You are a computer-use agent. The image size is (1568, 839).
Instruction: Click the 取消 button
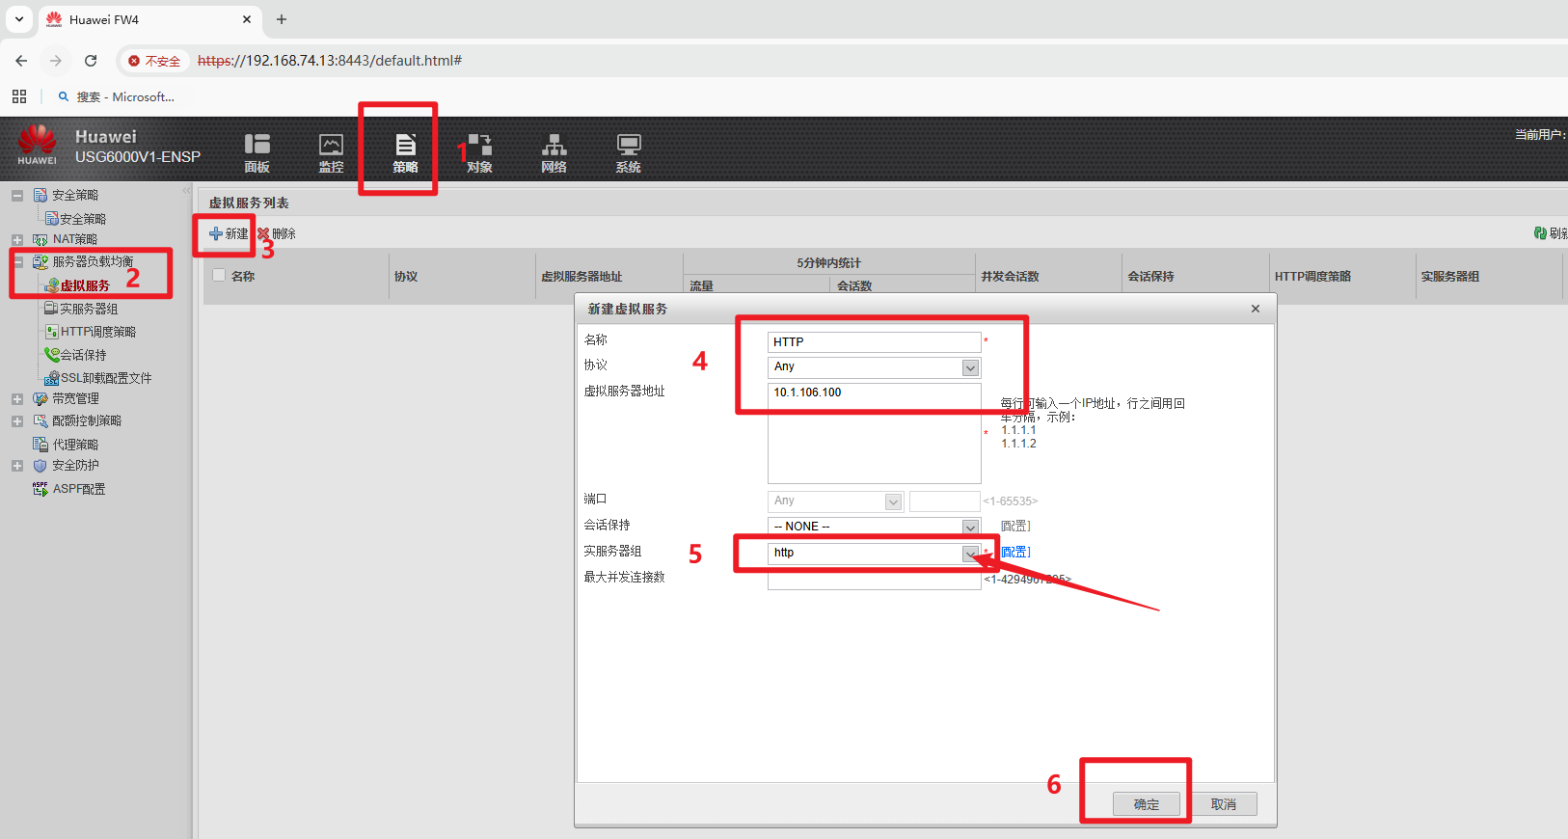1223,804
